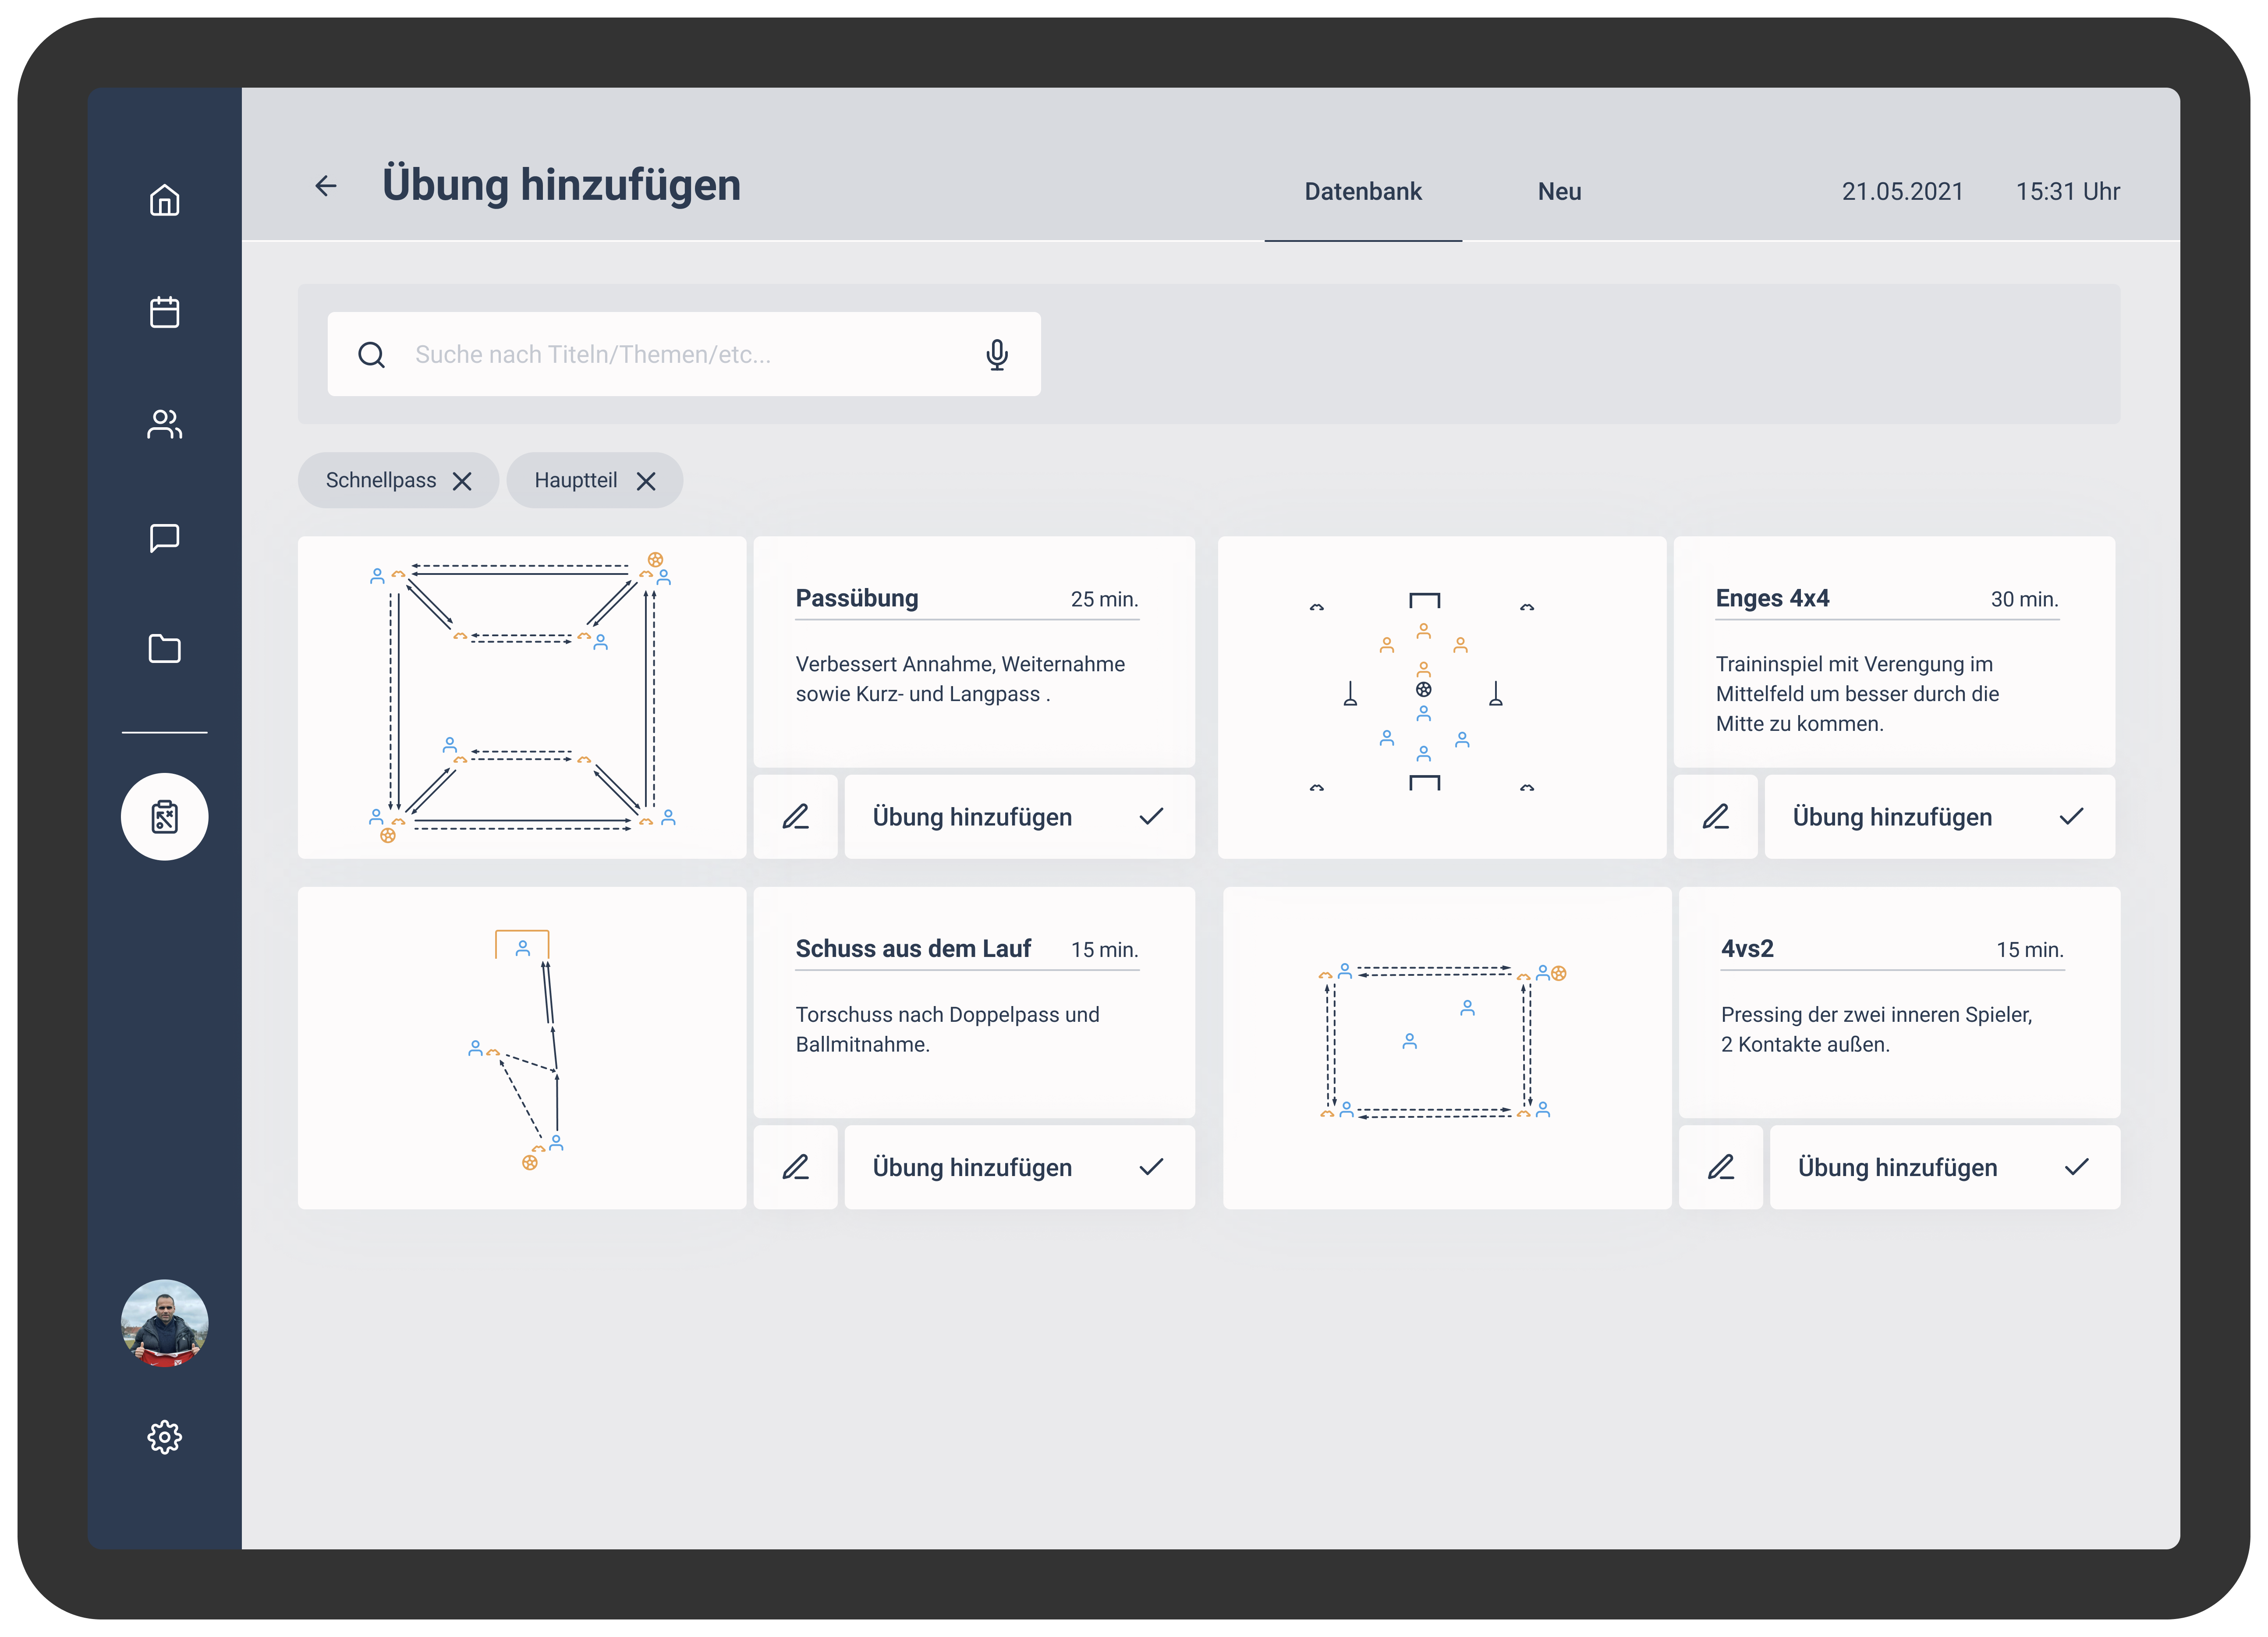
Task: Switch to the Neu tab
Action: pyautogui.click(x=1560, y=191)
